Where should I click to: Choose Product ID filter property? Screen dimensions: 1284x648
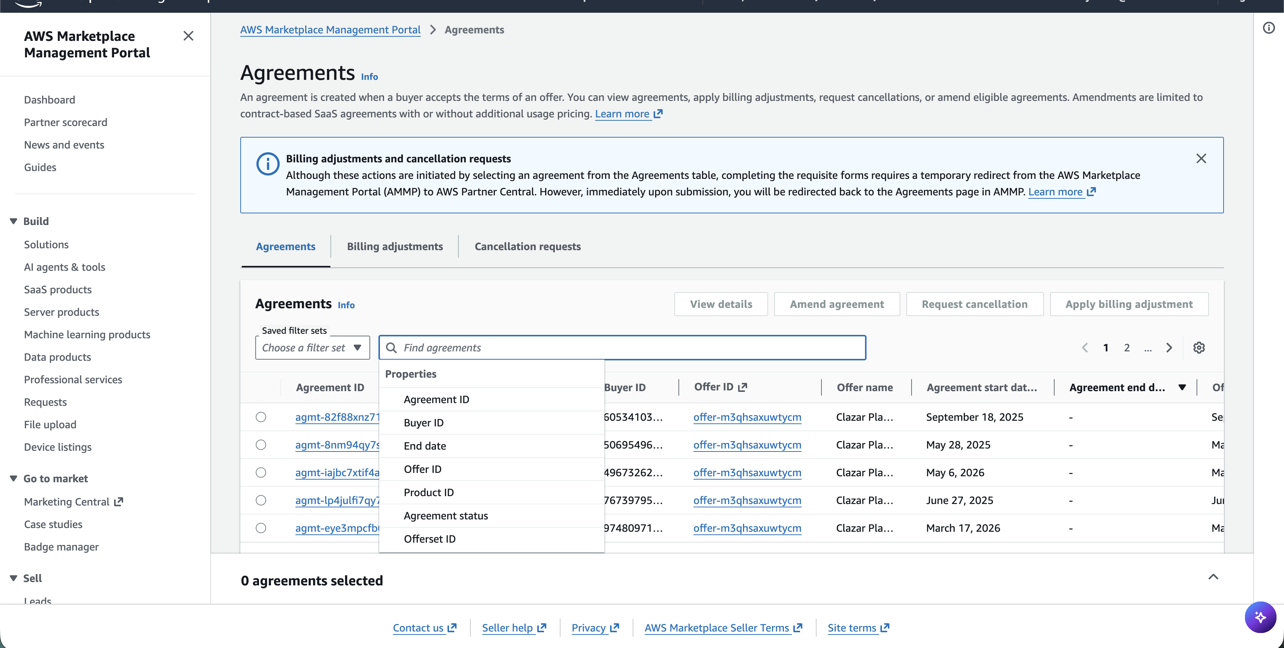coord(491,493)
